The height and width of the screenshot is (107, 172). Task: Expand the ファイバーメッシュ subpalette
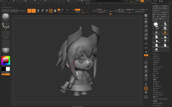pyautogui.click(x=158, y=67)
